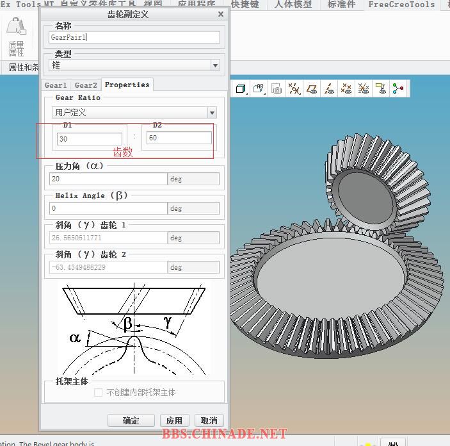
Task: Click the D1 tooth count field
Action: [x=90, y=139]
